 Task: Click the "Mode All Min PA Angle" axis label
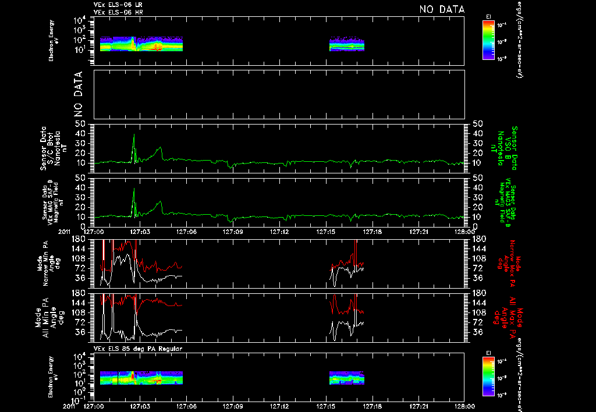(x=49, y=318)
